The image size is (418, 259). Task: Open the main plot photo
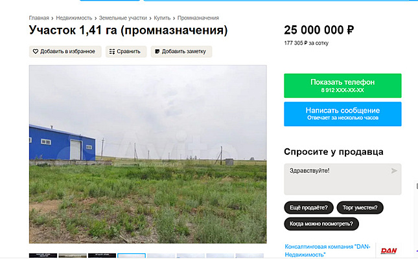[x=148, y=154]
